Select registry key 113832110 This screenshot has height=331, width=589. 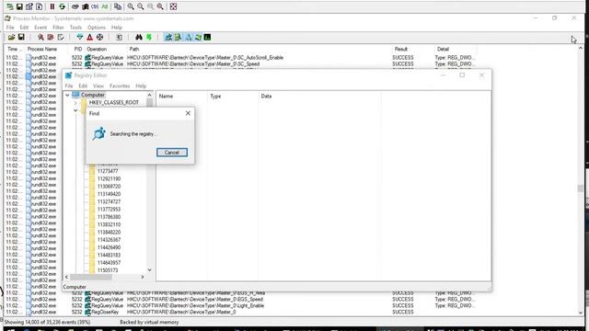109,224
